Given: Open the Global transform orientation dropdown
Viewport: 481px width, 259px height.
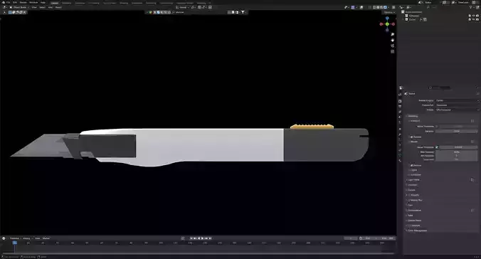Looking at the screenshot, I should pos(183,7).
